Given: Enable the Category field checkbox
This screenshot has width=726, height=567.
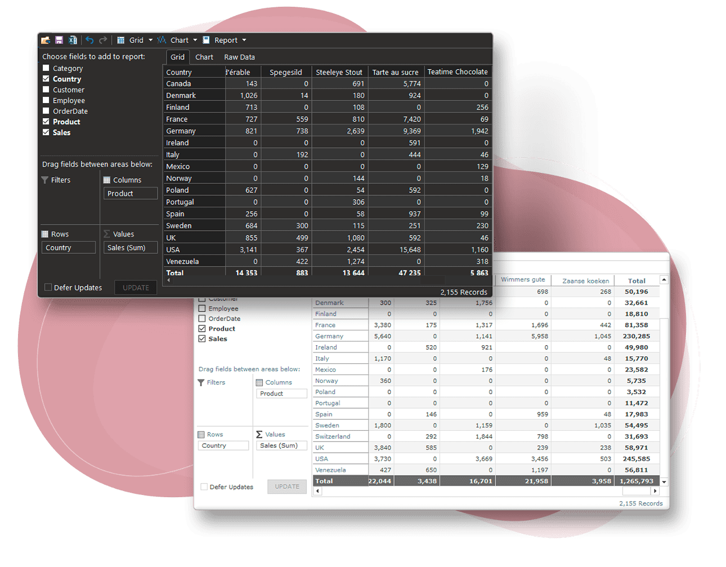Looking at the screenshot, I should pos(47,68).
